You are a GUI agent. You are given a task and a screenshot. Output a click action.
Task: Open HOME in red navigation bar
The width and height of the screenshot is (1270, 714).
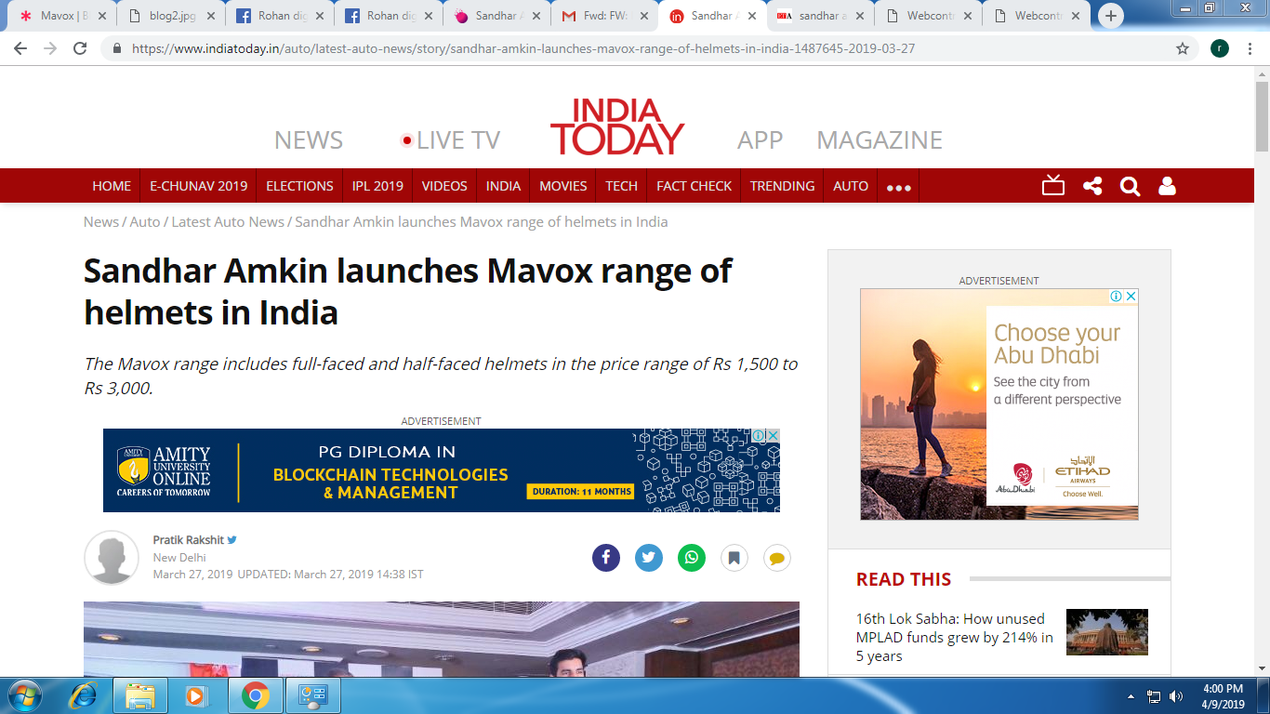[x=112, y=186]
